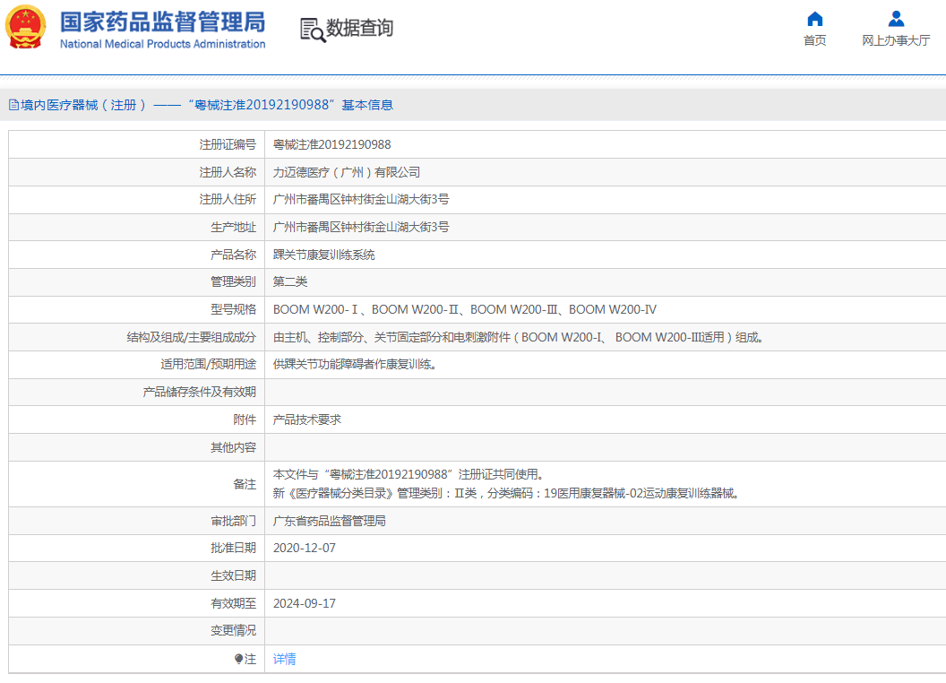The height and width of the screenshot is (683, 946).
Task: Click remark line about 医疗器械分类目录
Action: 506,493
